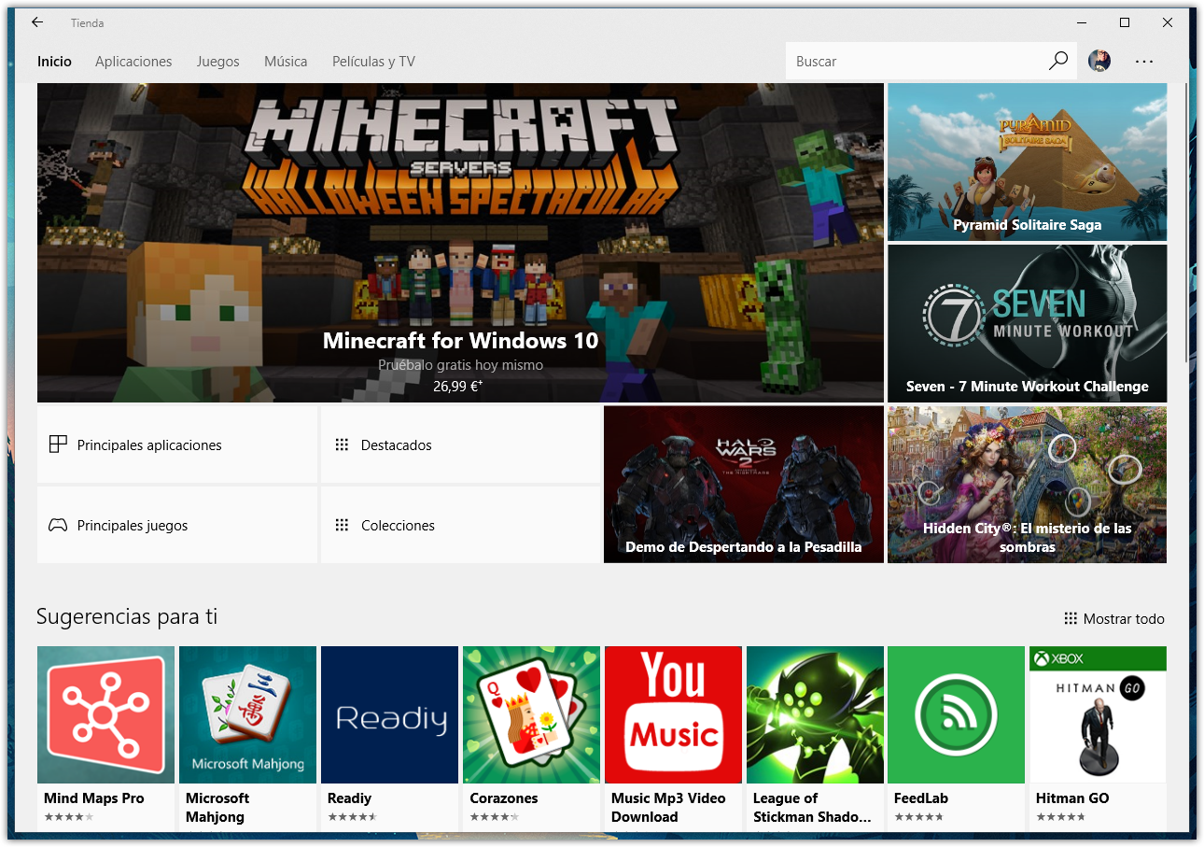Open Demo de Despertando a la Pesadilla tile
1204x847 pixels.
pyautogui.click(x=743, y=484)
